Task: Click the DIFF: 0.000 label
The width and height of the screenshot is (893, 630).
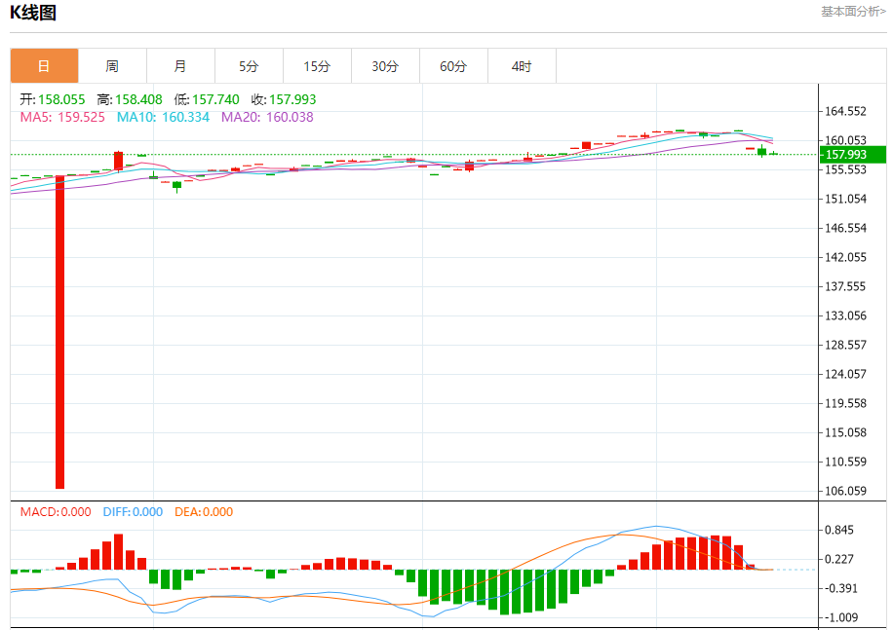Action: click(x=131, y=512)
